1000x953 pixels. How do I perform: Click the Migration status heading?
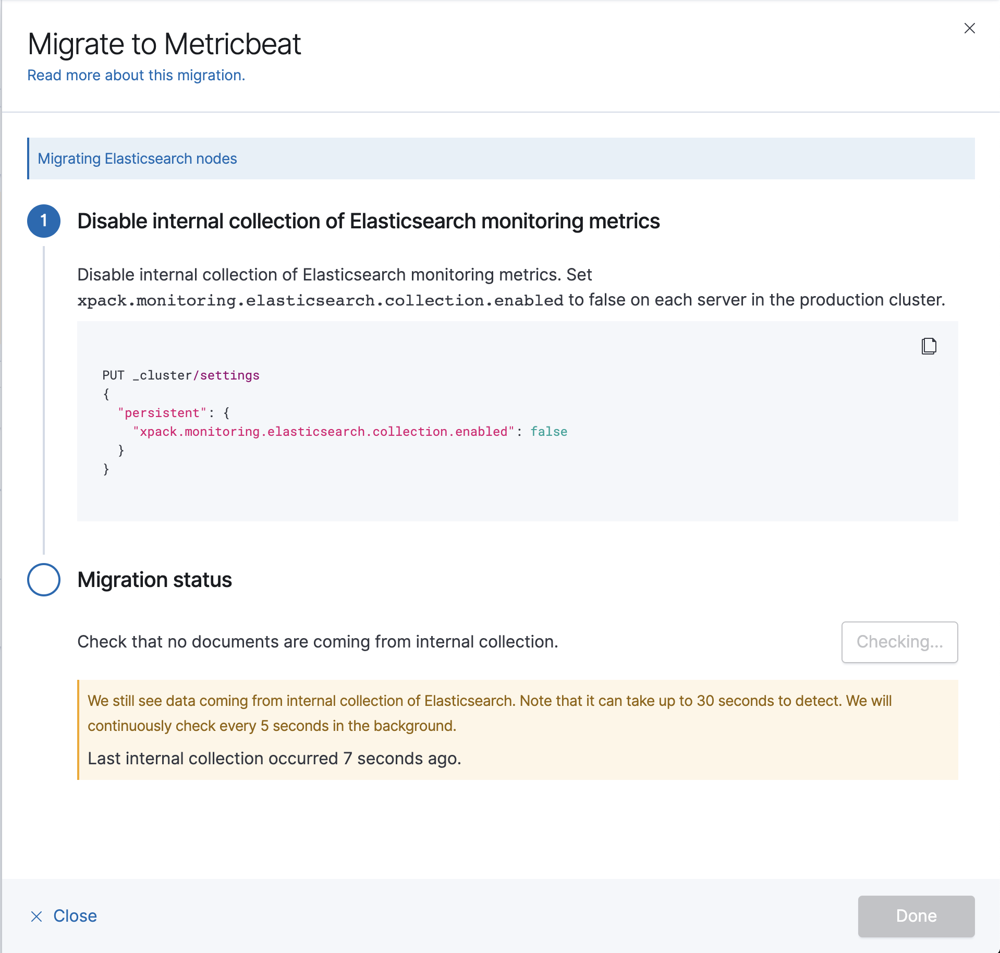154,580
